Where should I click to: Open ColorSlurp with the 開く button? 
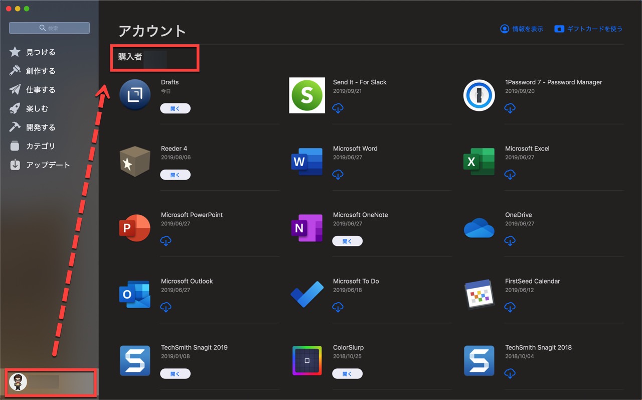point(347,373)
